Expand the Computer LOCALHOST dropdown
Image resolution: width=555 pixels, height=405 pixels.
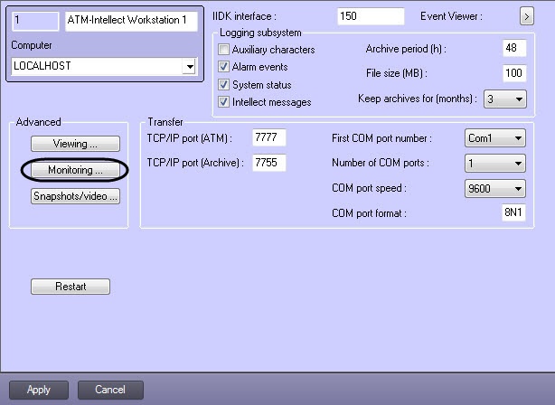point(190,66)
